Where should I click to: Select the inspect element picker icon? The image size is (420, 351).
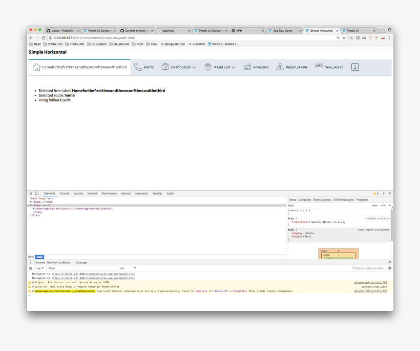30,194
